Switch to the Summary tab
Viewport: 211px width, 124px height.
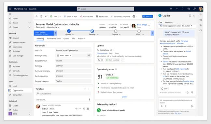(40, 39)
